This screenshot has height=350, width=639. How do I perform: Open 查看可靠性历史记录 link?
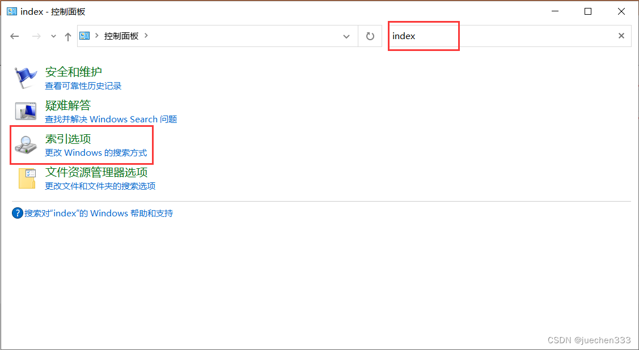pos(83,86)
